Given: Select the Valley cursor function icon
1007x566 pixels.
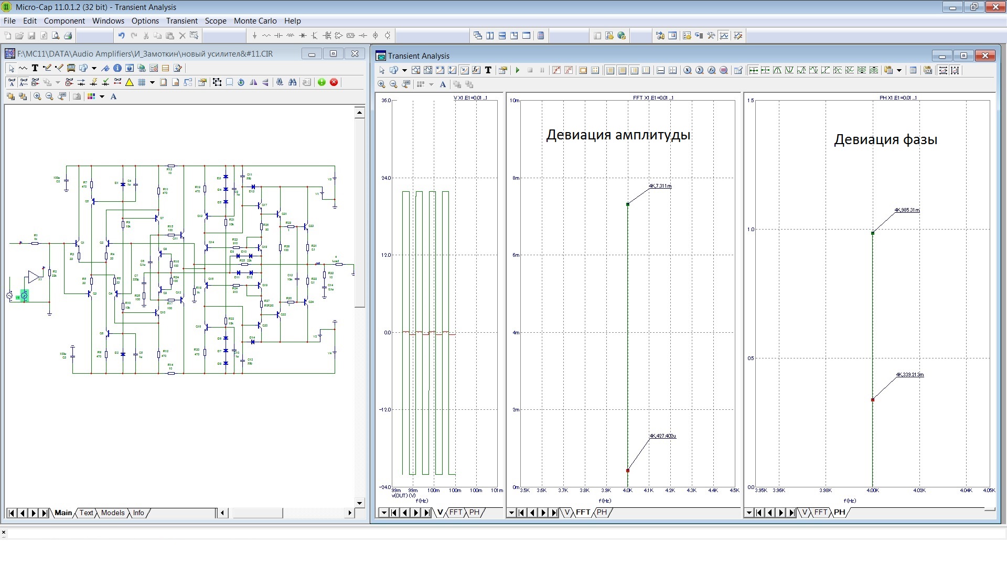Looking at the screenshot, I should point(789,70).
